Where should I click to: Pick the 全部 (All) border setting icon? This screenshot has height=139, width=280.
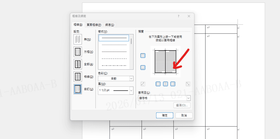(78, 64)
